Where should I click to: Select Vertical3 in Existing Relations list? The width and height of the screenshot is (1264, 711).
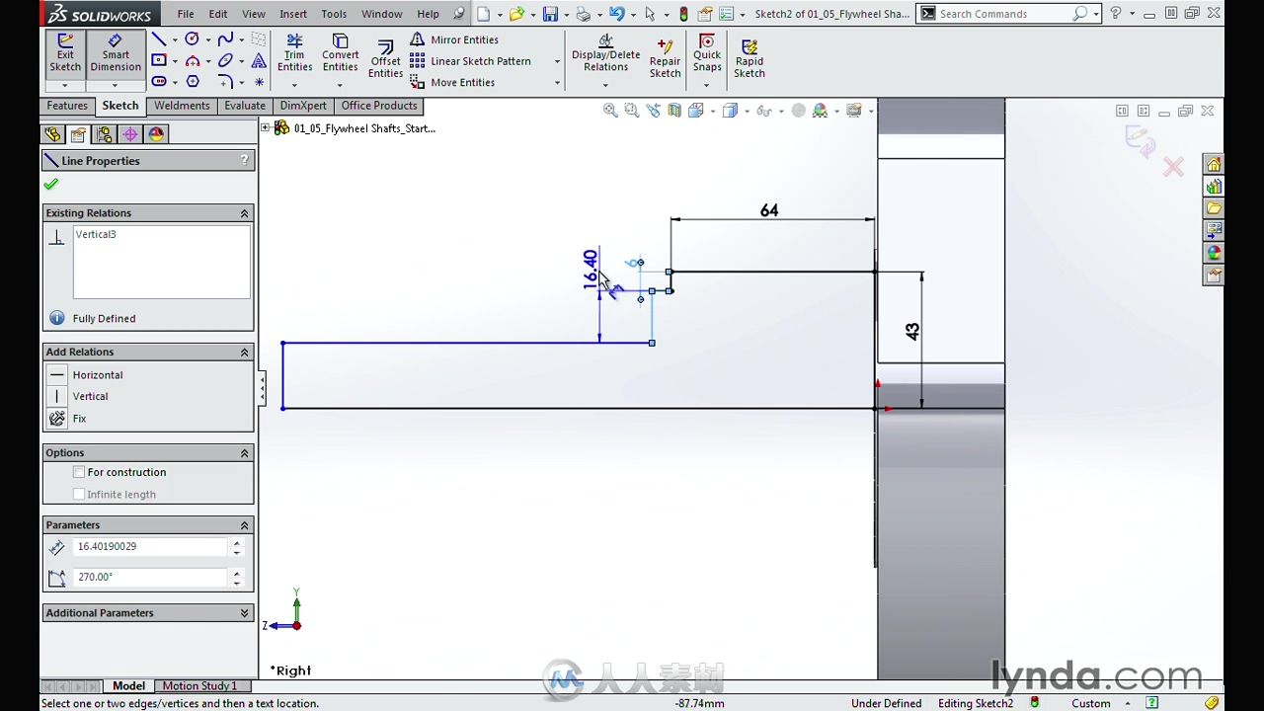coord(96,234)
